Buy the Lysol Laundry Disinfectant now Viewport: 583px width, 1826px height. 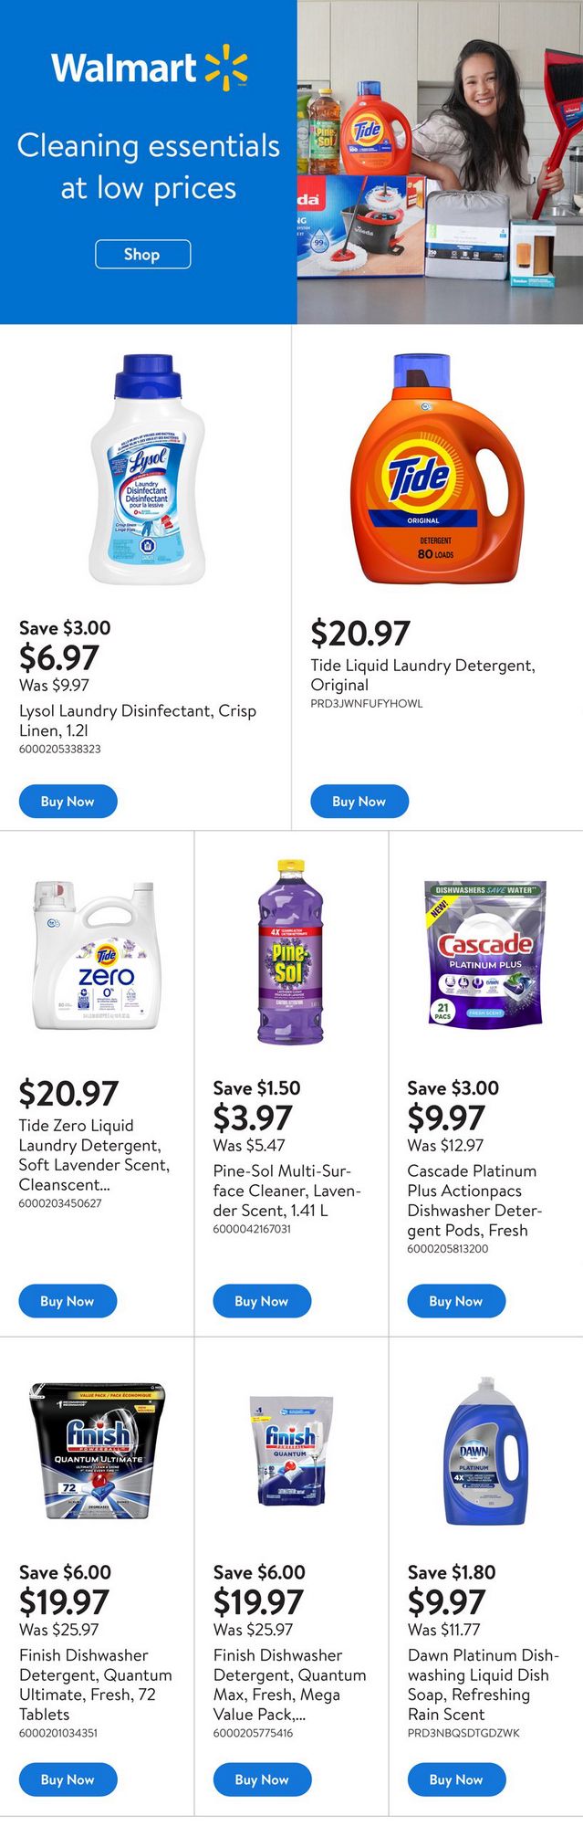pos(68,802)
